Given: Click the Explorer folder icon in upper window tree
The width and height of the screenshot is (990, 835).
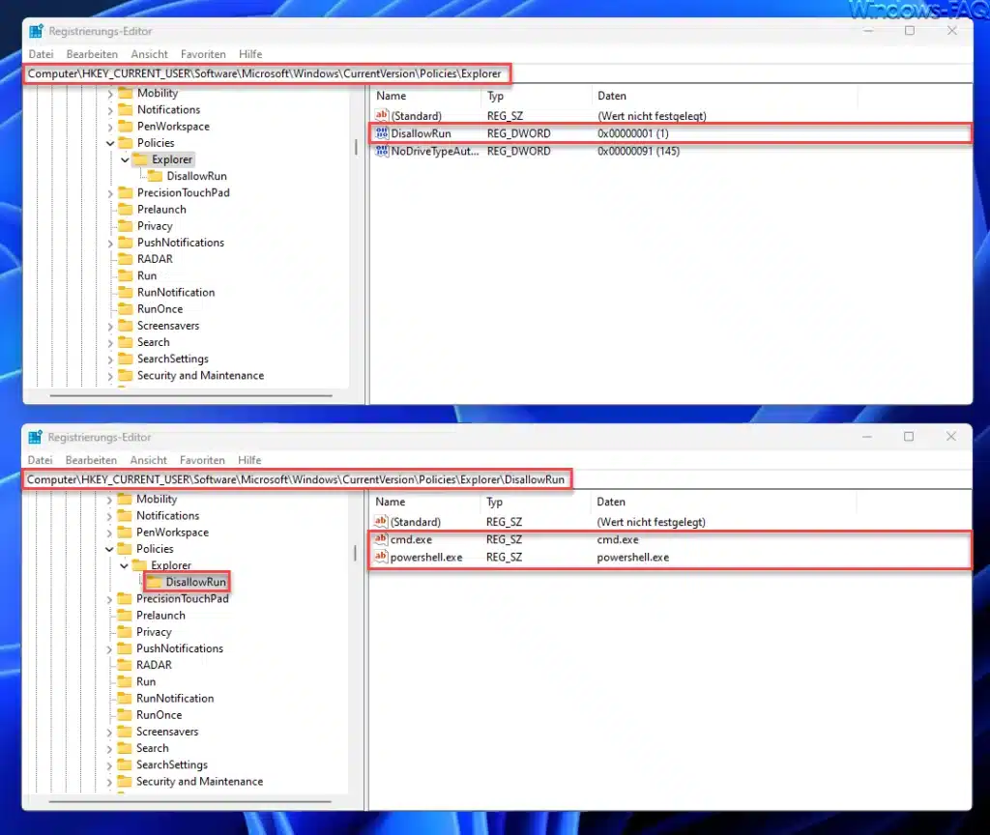Looking at the screenshot, I should pyautogui.click(x=140, y=159).
